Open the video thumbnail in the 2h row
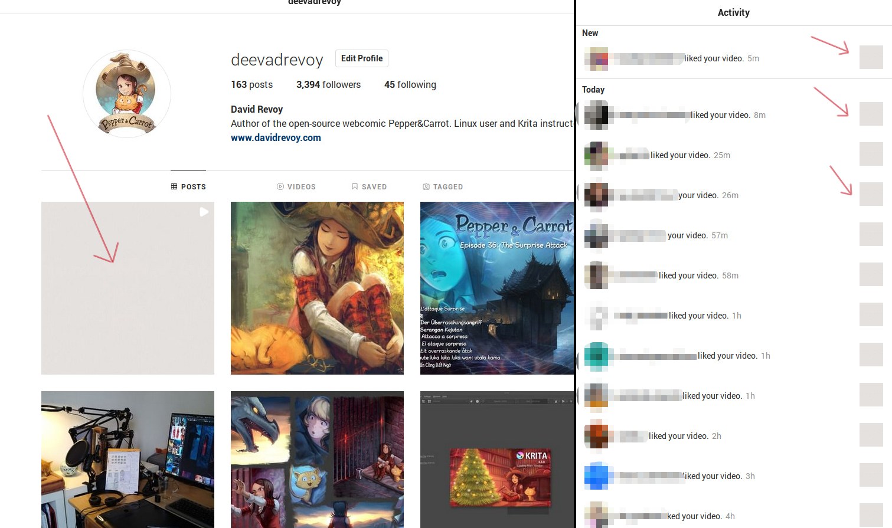This screenshot has height=528, width=892. point(871,435)
